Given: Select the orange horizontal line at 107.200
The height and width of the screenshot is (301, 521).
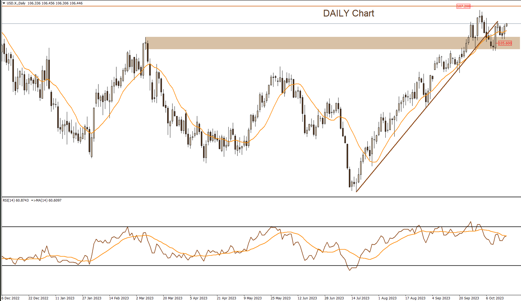Looking at the screenshot, I should coord(252,6).
